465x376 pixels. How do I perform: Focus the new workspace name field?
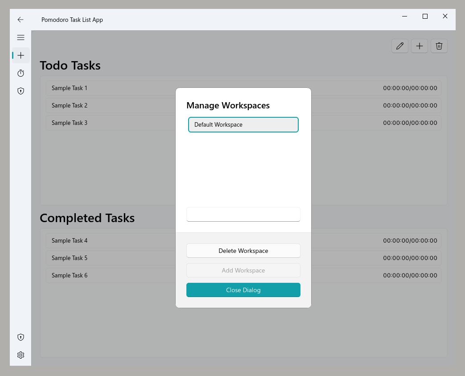(x=243, y=214)
